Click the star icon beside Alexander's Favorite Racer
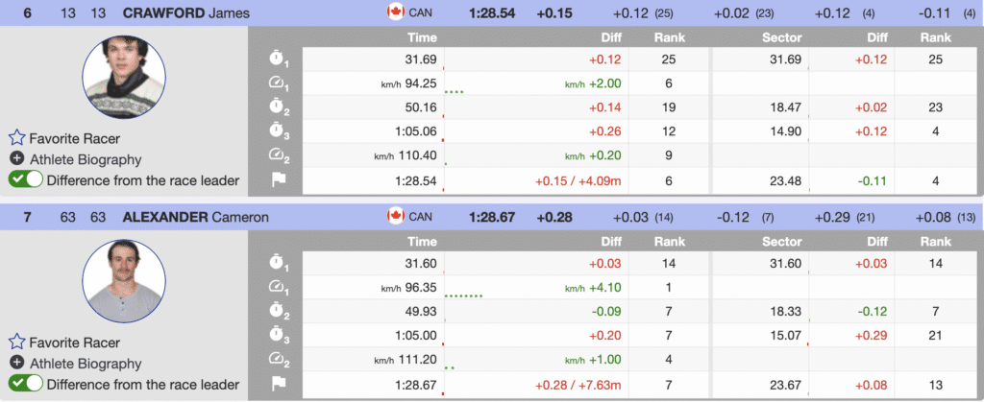Viewport: 984px width, 402px height. [16, 343]
